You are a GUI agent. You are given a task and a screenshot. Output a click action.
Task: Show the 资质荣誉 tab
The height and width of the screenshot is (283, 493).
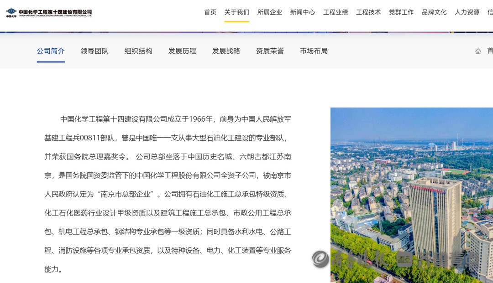tap(270, 51)
